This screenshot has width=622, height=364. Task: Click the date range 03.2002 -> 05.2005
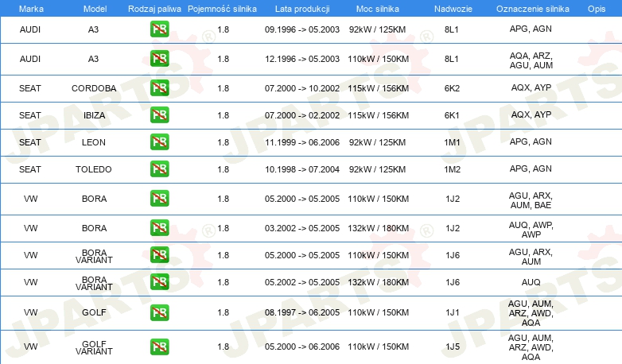[302, 228]
